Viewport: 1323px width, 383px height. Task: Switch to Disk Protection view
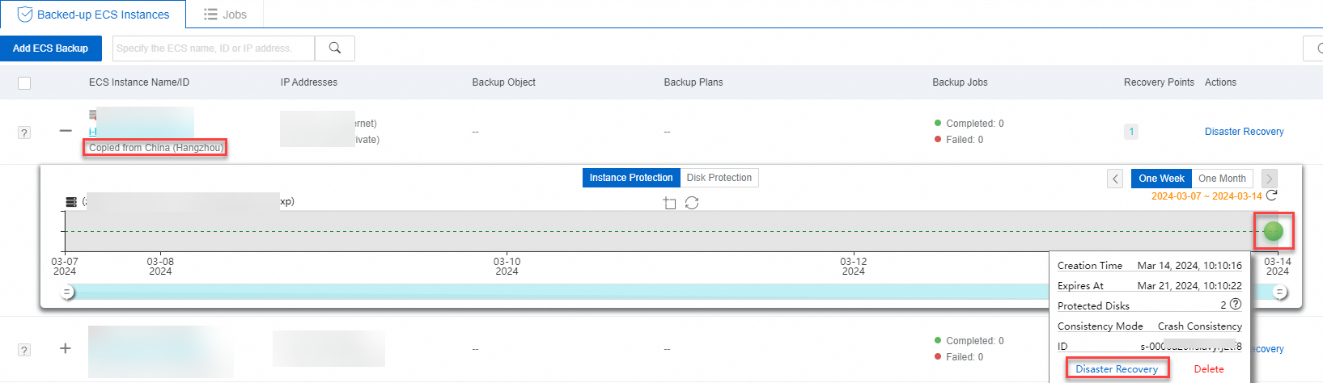(719, 178)
